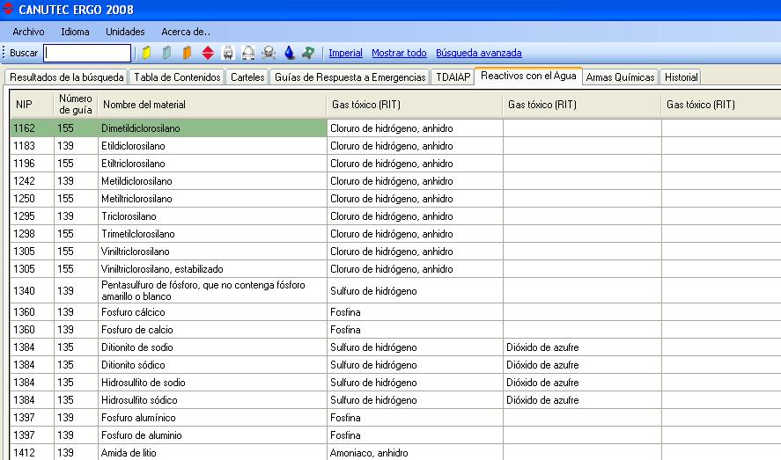Open the Unidades menu
The height and width of the screenshot is (460, 781).
(125, 32)
